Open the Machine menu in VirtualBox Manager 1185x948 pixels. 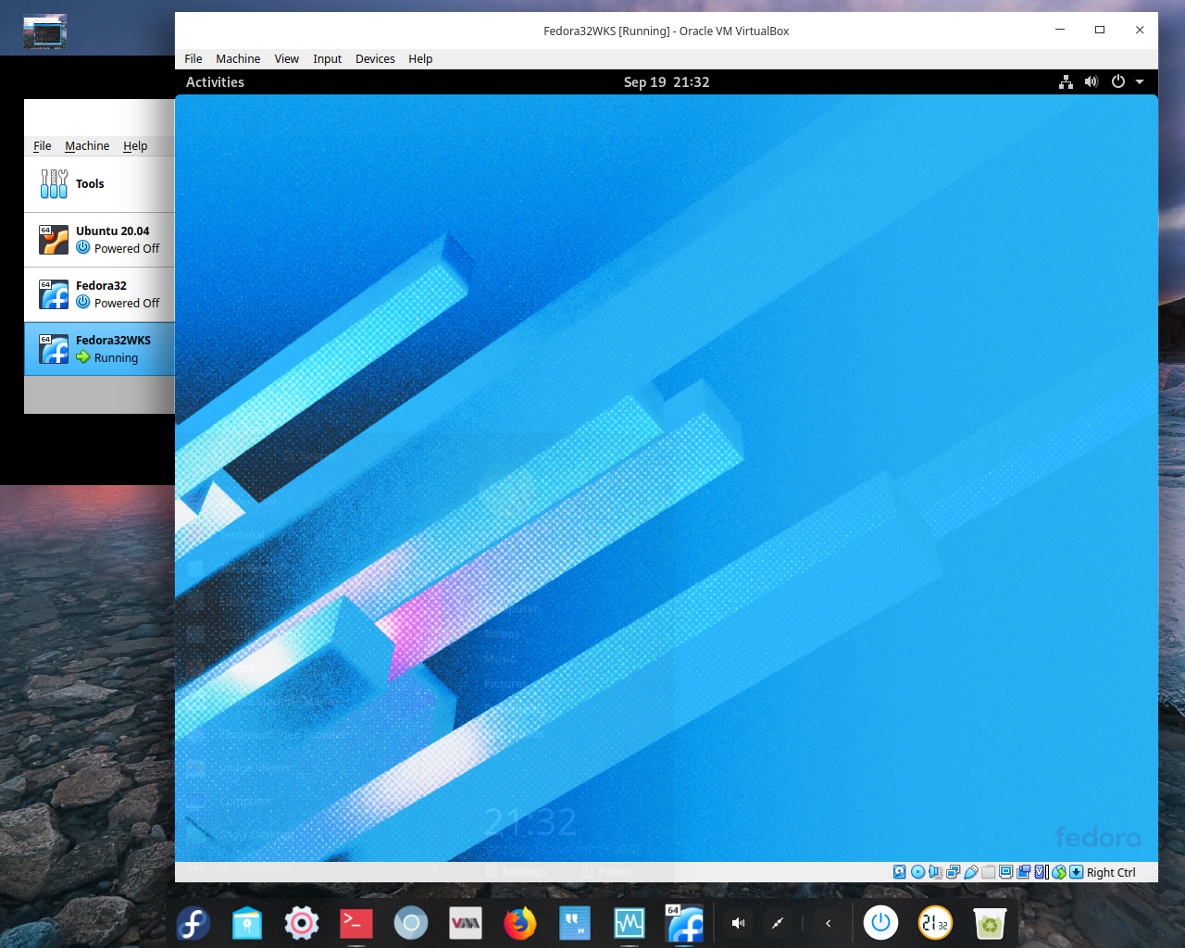click(x=87, y=145)
